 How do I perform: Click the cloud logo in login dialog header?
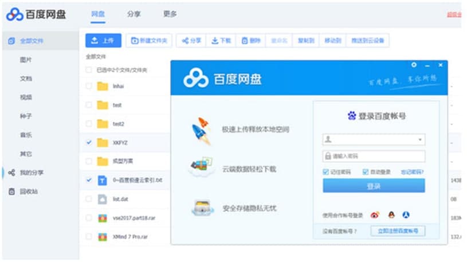coord(195,78)
